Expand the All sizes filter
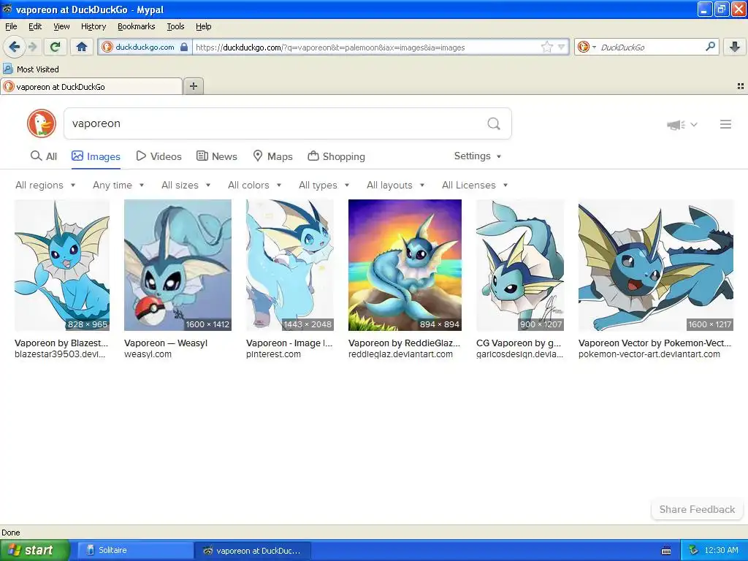This screenshot has width=748, height=561. (186, 185)
